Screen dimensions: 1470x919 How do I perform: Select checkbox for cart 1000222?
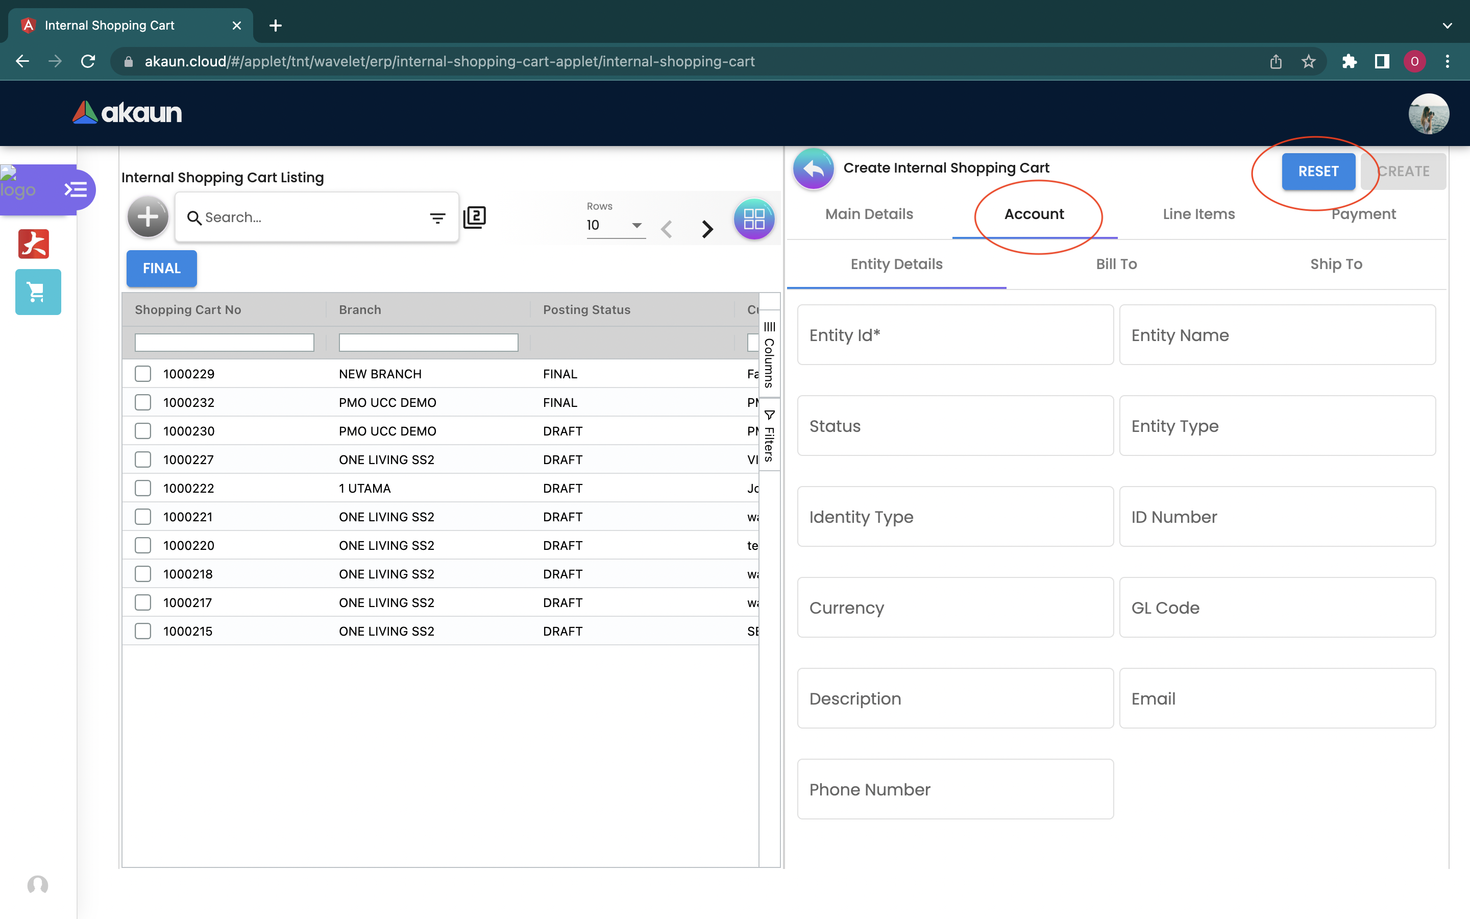point(143,488)
